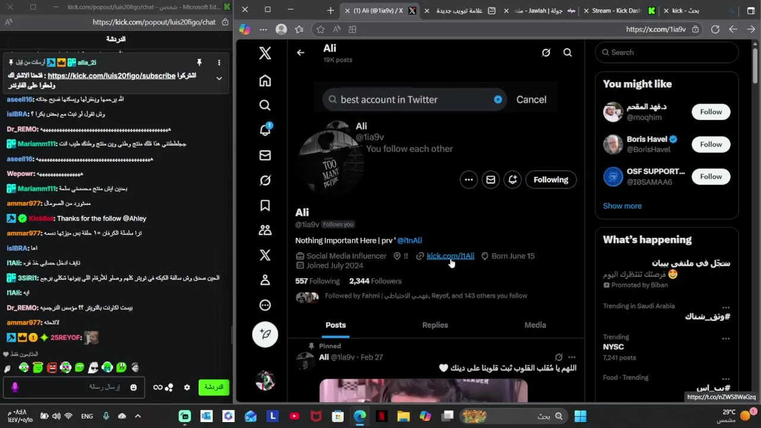Screen dimensions: 761x428
Task: Switch to Stream - Kick Dash tab
Action: [x=620, y=11]
